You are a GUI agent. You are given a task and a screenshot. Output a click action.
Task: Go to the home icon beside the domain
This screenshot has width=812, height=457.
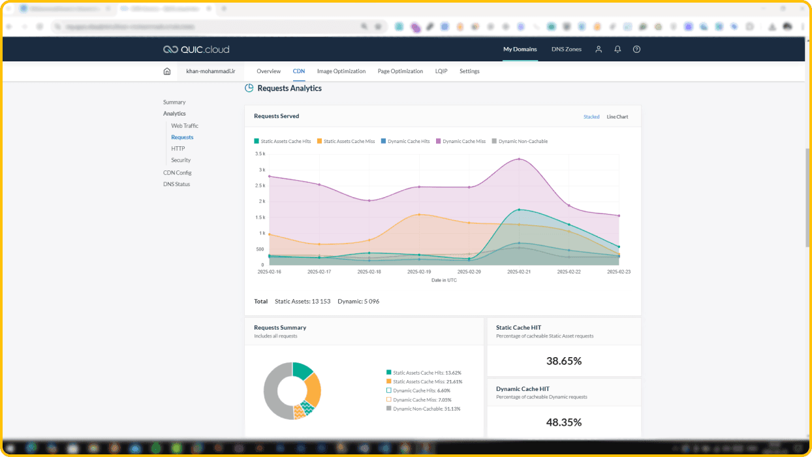[x=167, y=71]
